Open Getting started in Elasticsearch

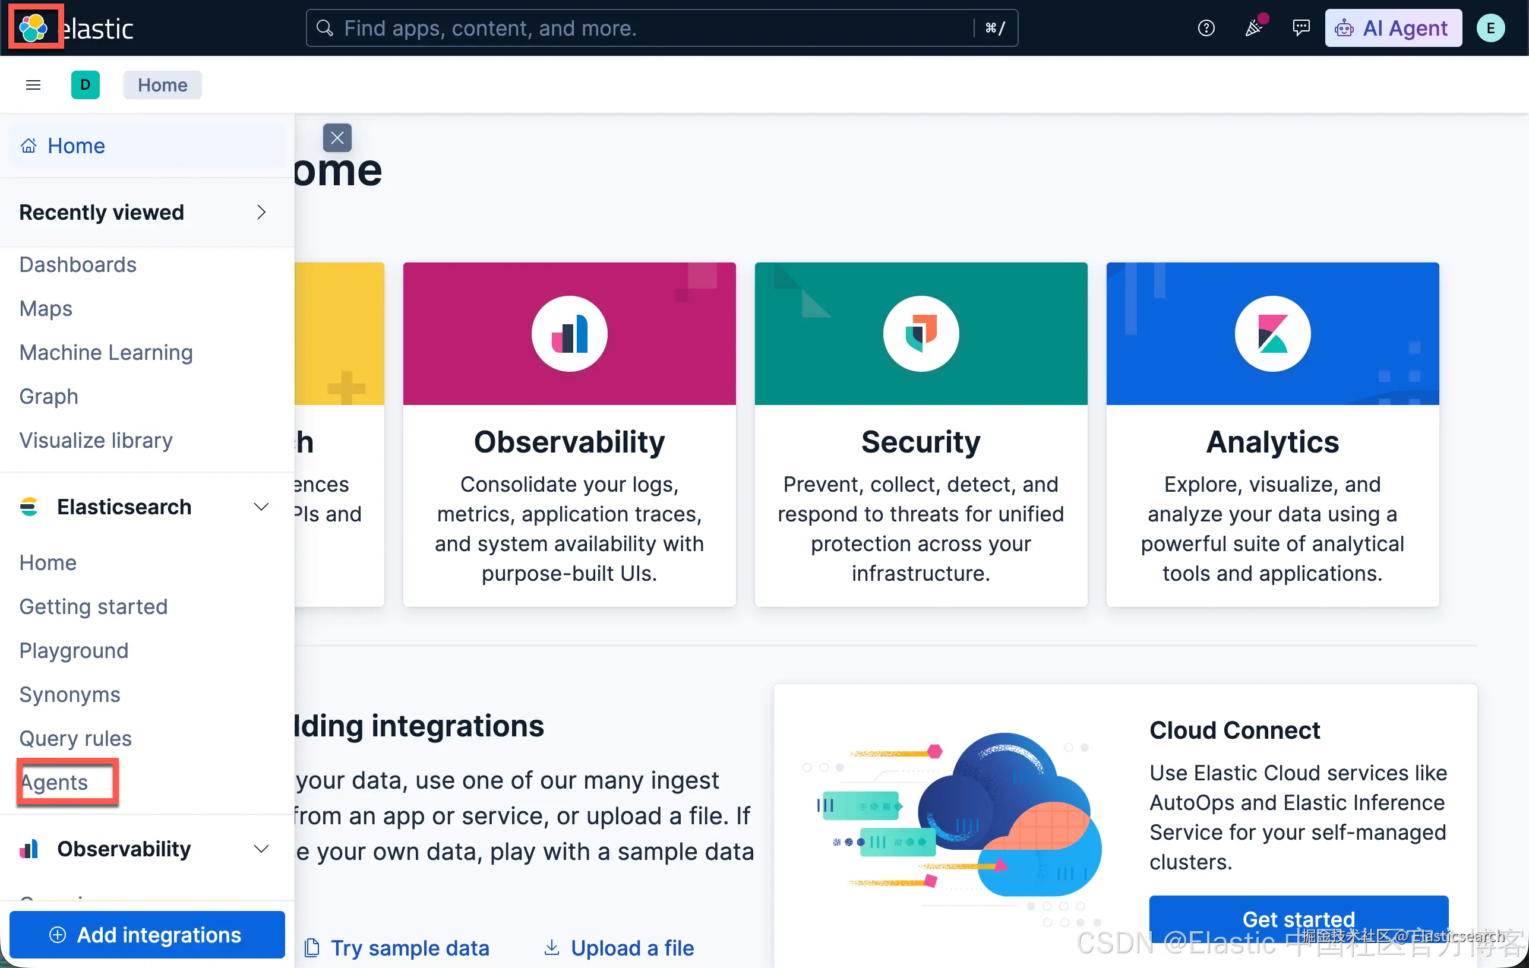click(x=93, y=606)
